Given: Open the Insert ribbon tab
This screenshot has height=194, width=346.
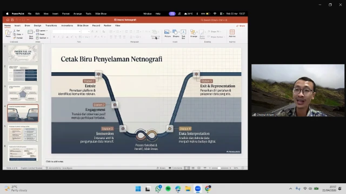Looking at the screenshot, I should pos(17,26).
